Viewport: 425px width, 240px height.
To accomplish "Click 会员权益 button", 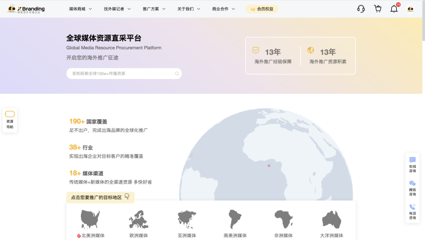I will (262, 9).
